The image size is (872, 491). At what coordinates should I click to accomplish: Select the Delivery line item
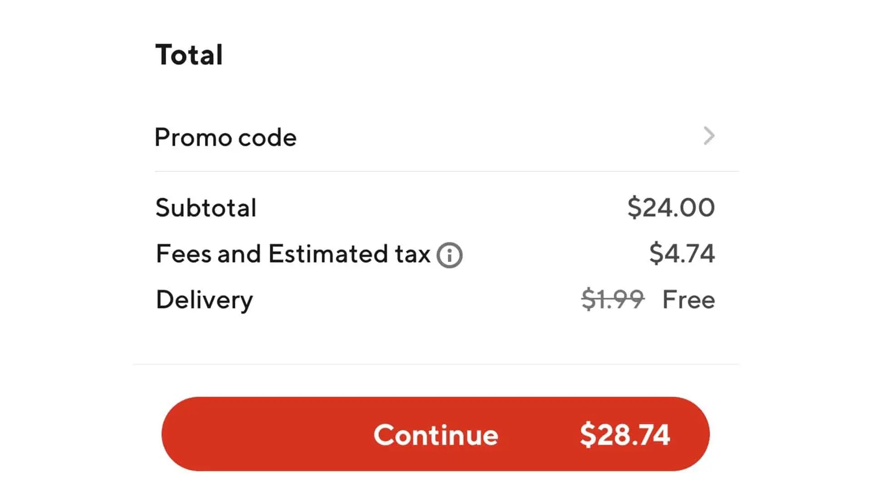click(203, 299)
